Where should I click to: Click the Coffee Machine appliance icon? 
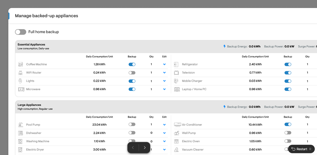[x=21, y=64]
